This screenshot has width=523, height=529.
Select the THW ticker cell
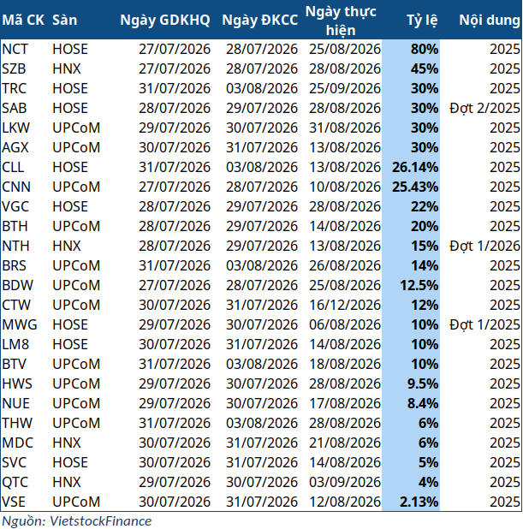(17, 423)
